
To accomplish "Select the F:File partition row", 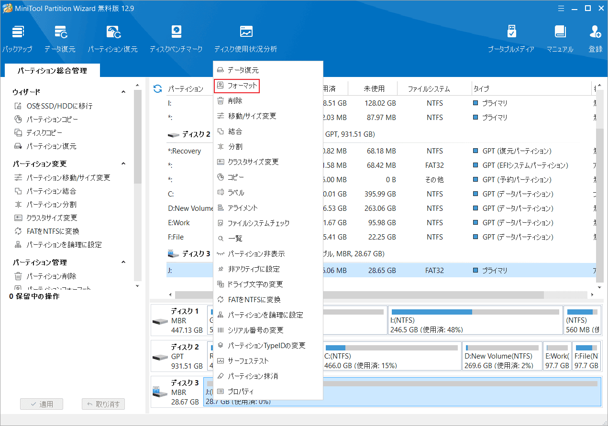I will click(x=381, y=237).
